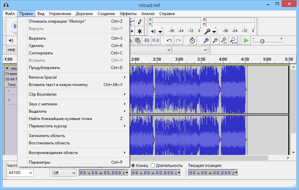Click the Redo arrow toolbar icon

coord(178,40)
